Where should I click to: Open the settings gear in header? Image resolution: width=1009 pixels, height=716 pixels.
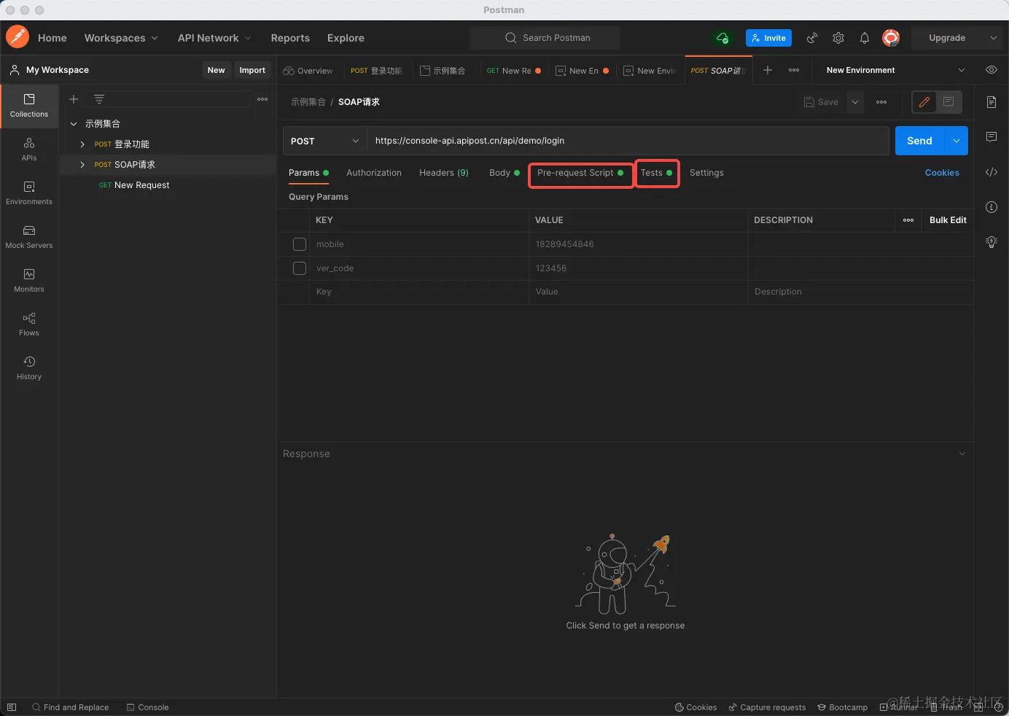coord(838,38)
